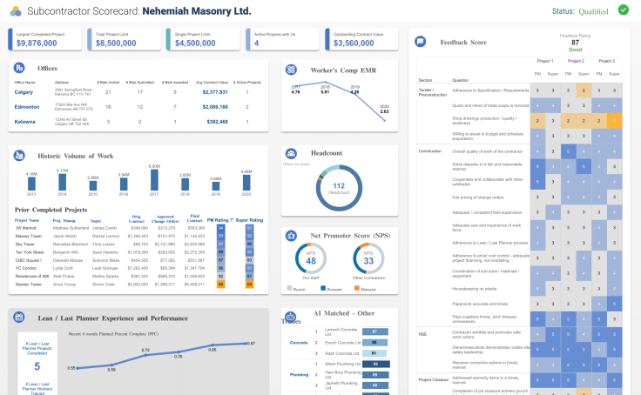Click the Worker's Comp EMR icon
This screenshot has height=395, width=641.
click(291, 69)
